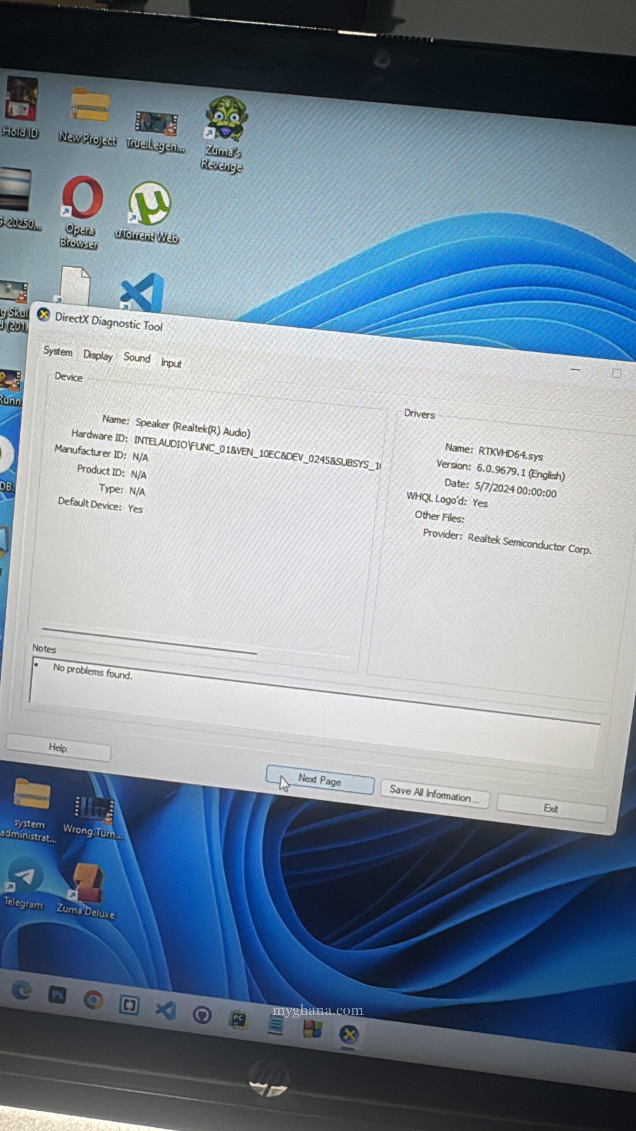Open Microsoft Edge from the taskbar
This screenshot has height=1131, width=636.
pyautogui.click(x=21, y=991)
